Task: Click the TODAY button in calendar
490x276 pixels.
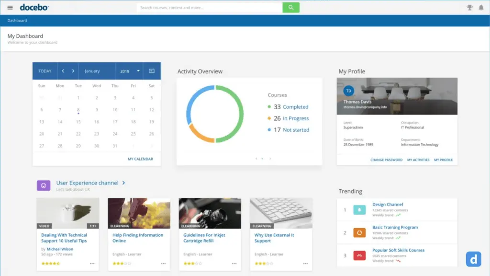Action: coord(45,71)
